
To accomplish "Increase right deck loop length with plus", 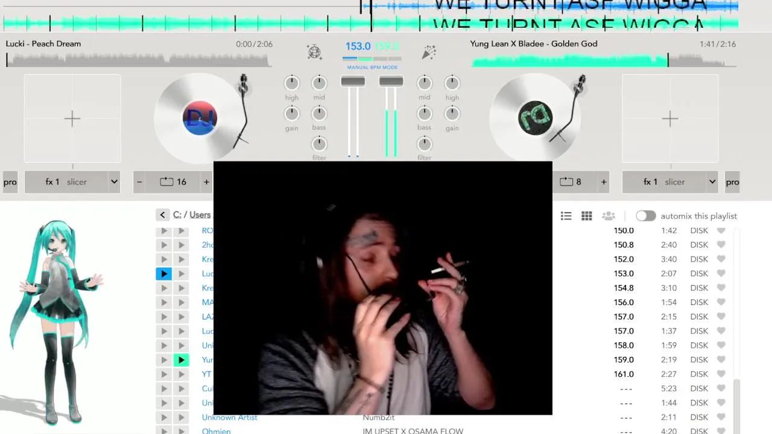I will tap(604, 181).
